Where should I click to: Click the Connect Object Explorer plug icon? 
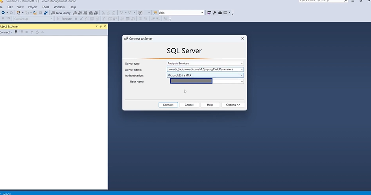pos(16,32)
